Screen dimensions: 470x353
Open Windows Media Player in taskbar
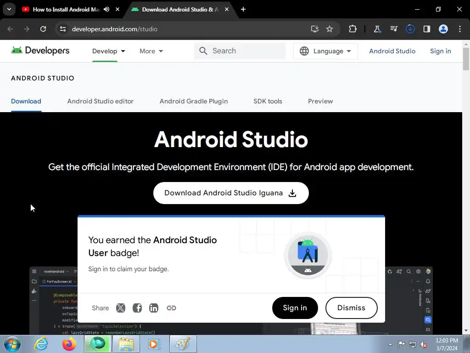coord(154,344)
